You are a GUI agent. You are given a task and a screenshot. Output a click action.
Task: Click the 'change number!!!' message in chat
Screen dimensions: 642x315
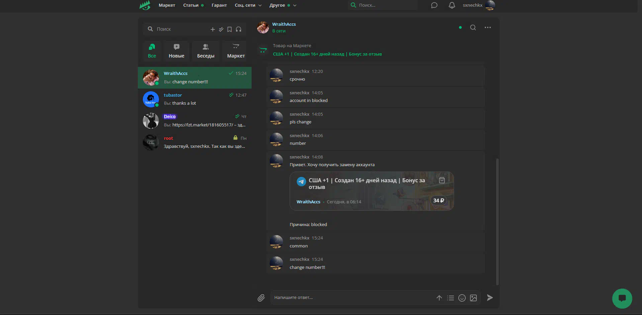[x=307, y=268]
